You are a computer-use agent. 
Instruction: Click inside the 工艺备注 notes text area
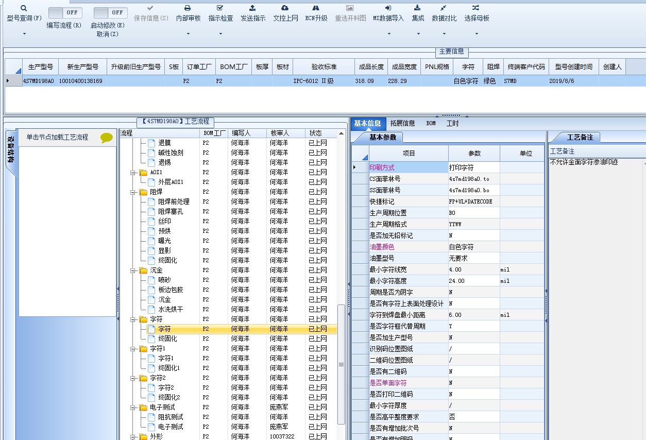tap(596, 299)
